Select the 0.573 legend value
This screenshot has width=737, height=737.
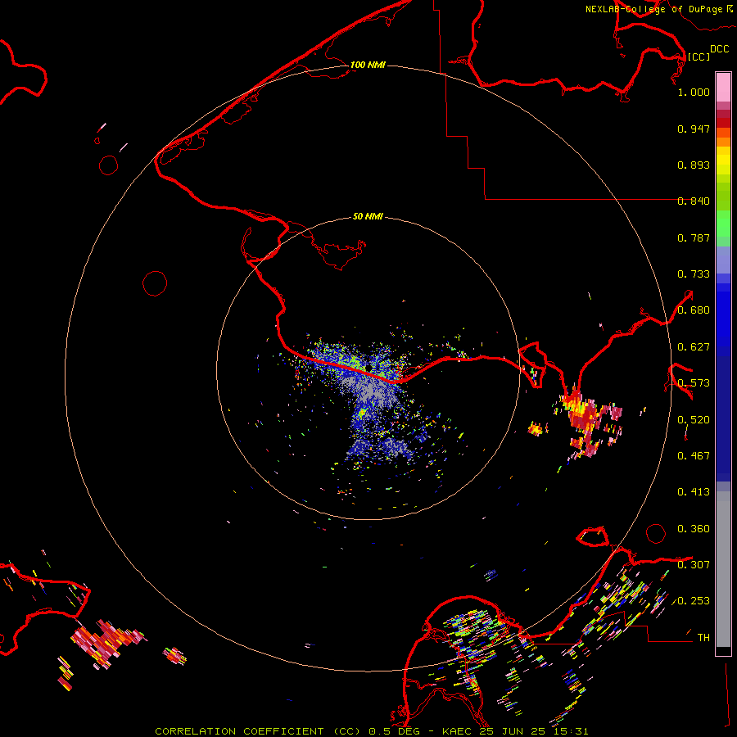[x=694, y=383]
